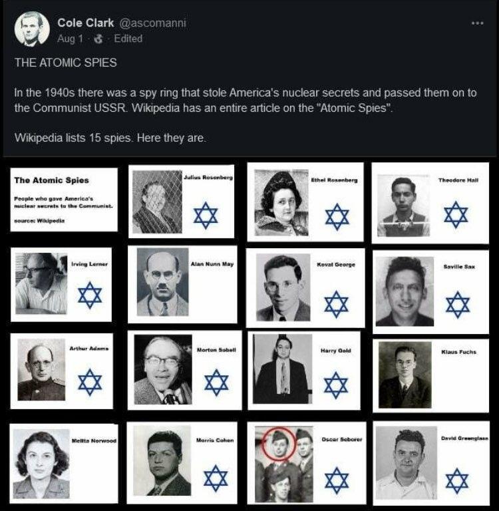This screenshot has width=499, height=511.
Task: Select the card captioned David Greenglass
Action: pos(431,463)
